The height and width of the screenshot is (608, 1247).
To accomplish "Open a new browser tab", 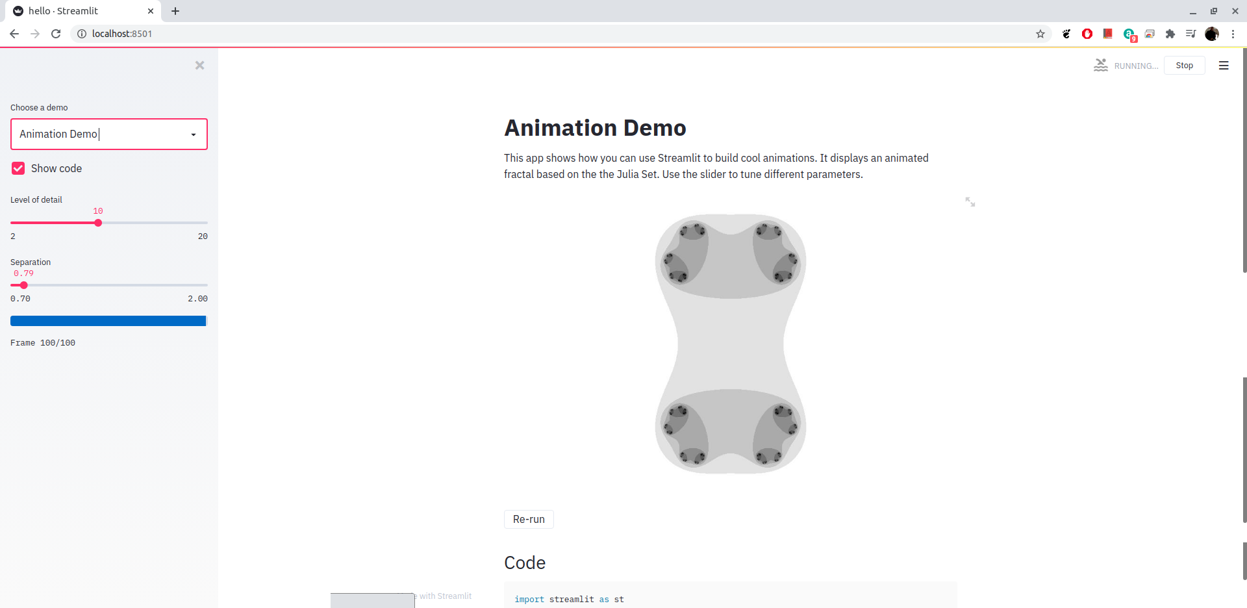I will point(175,11).
